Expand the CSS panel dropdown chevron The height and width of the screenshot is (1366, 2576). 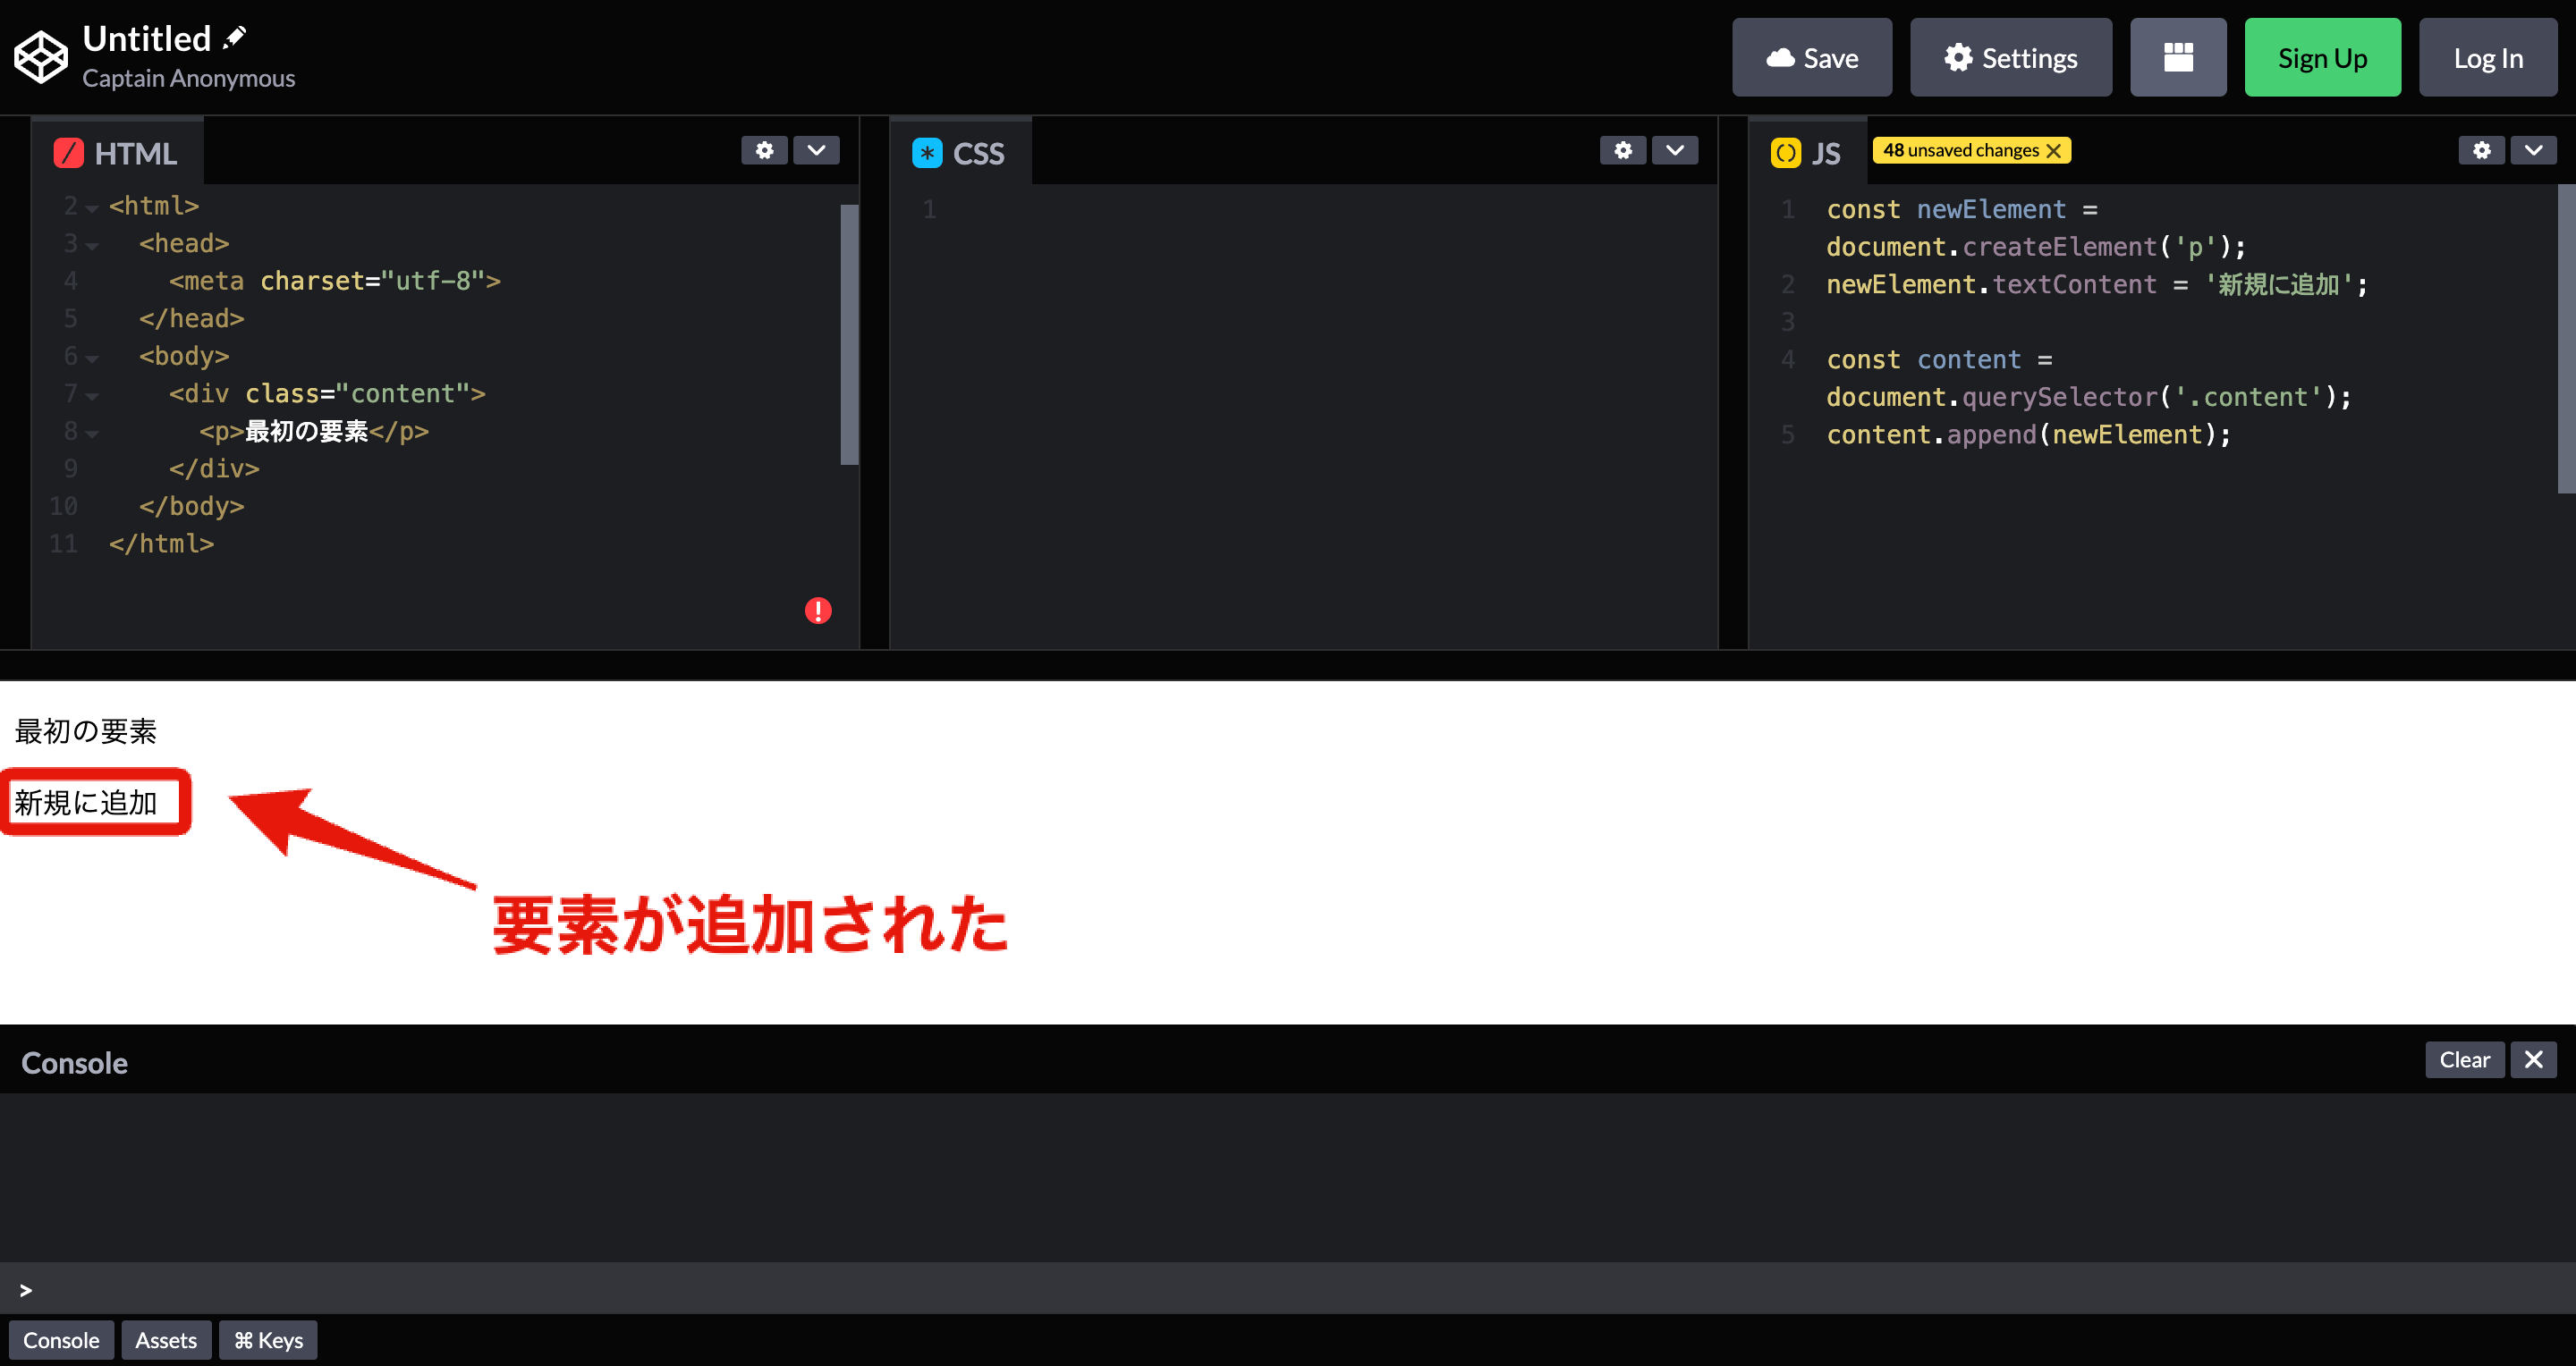(1675, 150)
